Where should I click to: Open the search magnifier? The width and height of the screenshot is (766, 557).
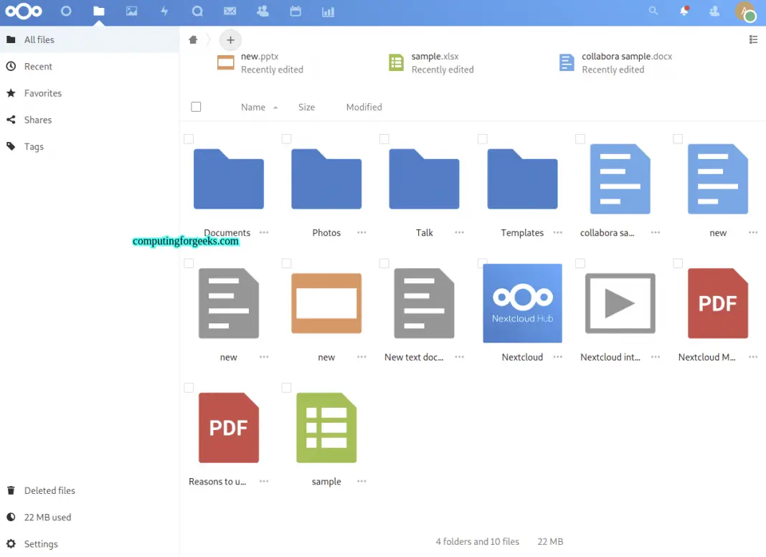653,11
